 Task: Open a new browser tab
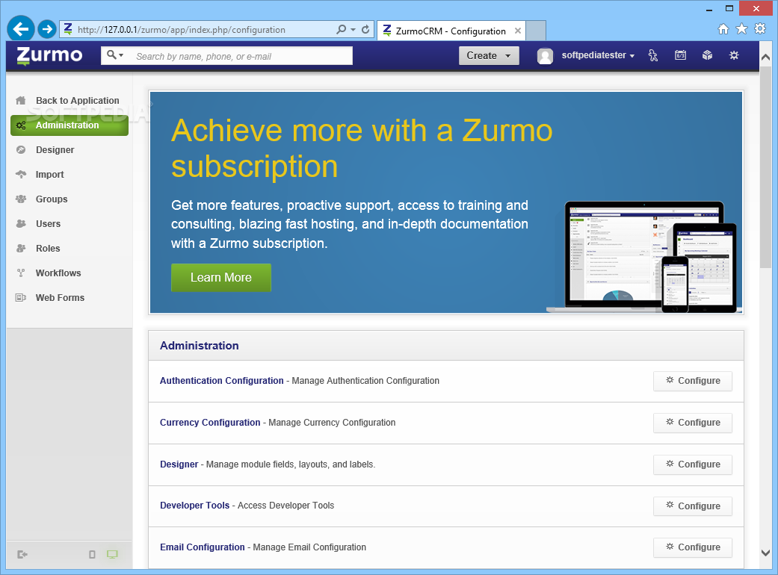coord(536,31)
